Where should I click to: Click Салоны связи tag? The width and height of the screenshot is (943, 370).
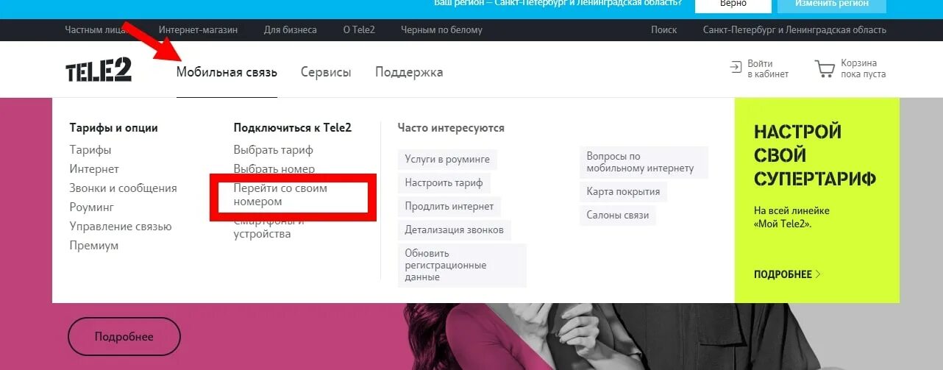pyautogui.click(x=618, y=216)
